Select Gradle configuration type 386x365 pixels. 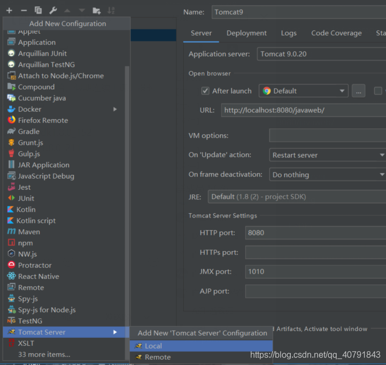66,131
